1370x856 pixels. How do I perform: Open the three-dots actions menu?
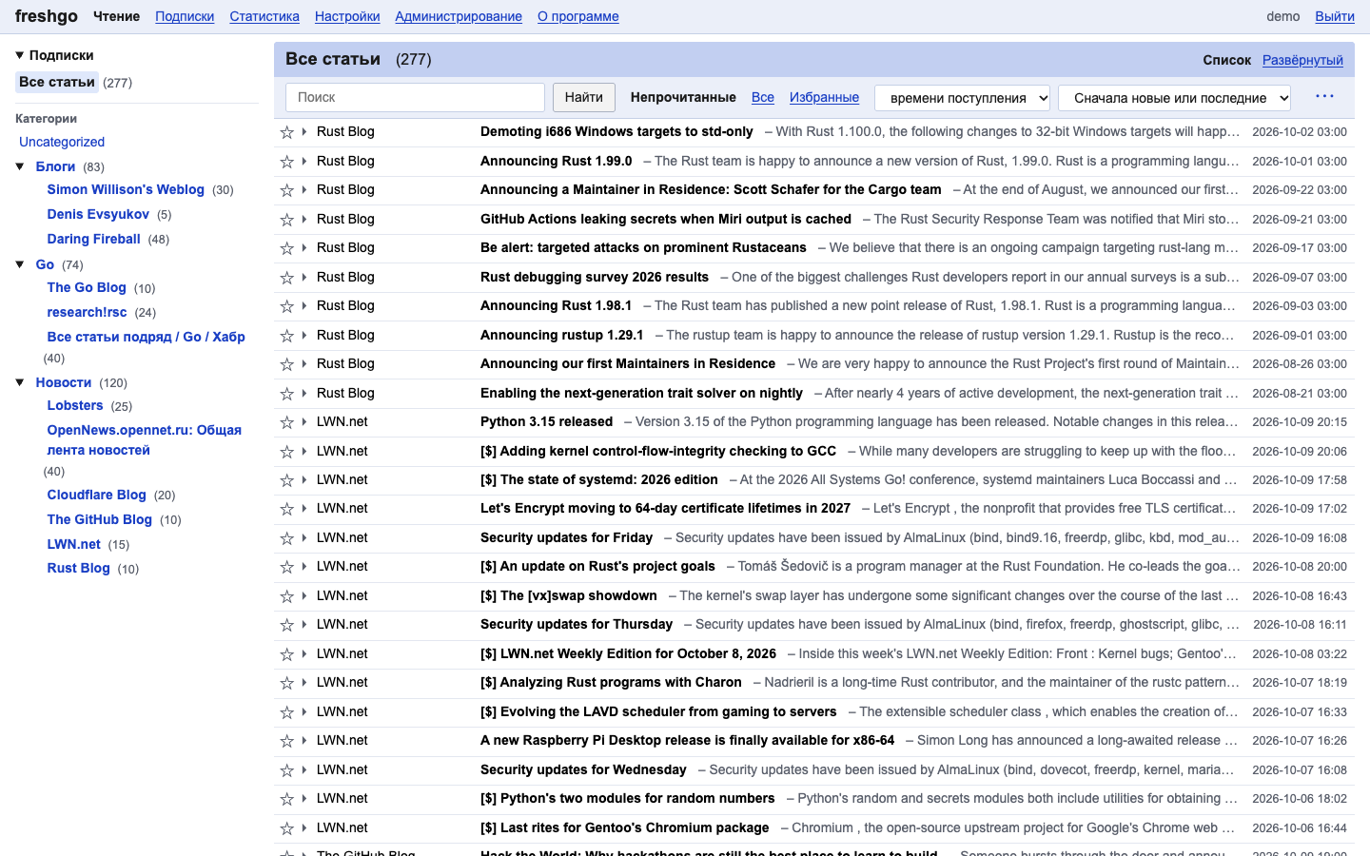pyautogui.click(x=1324, y=97)
